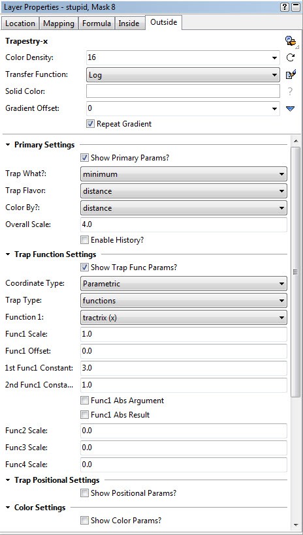Click the blue gradient offset triangle icon
The width and height of the screenshot is (303, 535).
click(x=290, y=109)
